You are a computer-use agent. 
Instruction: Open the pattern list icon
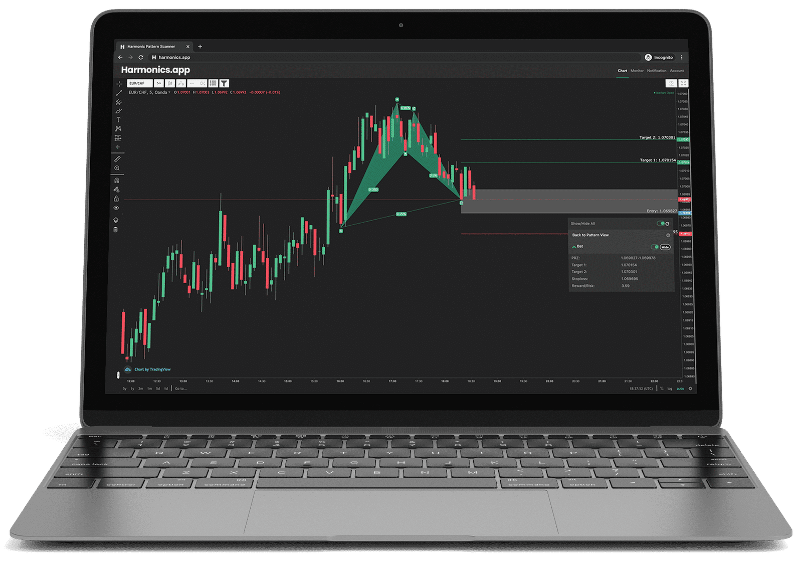tap(213, 83)
